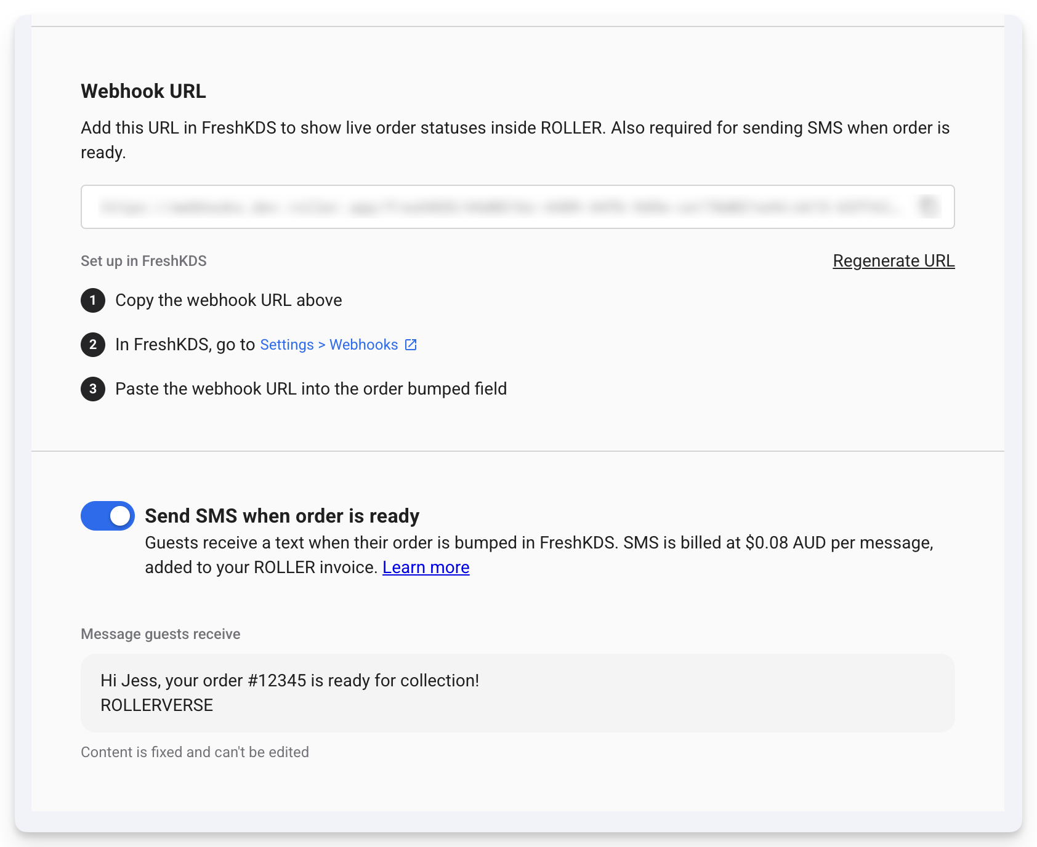The width and height of the screenshot is (1037, 847).
Task: Click the 'ROLLERVERSE' text in the message preview
Action: tap(157, 705)
